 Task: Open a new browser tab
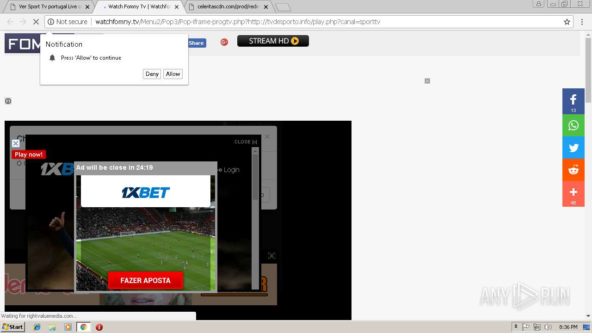283,7
